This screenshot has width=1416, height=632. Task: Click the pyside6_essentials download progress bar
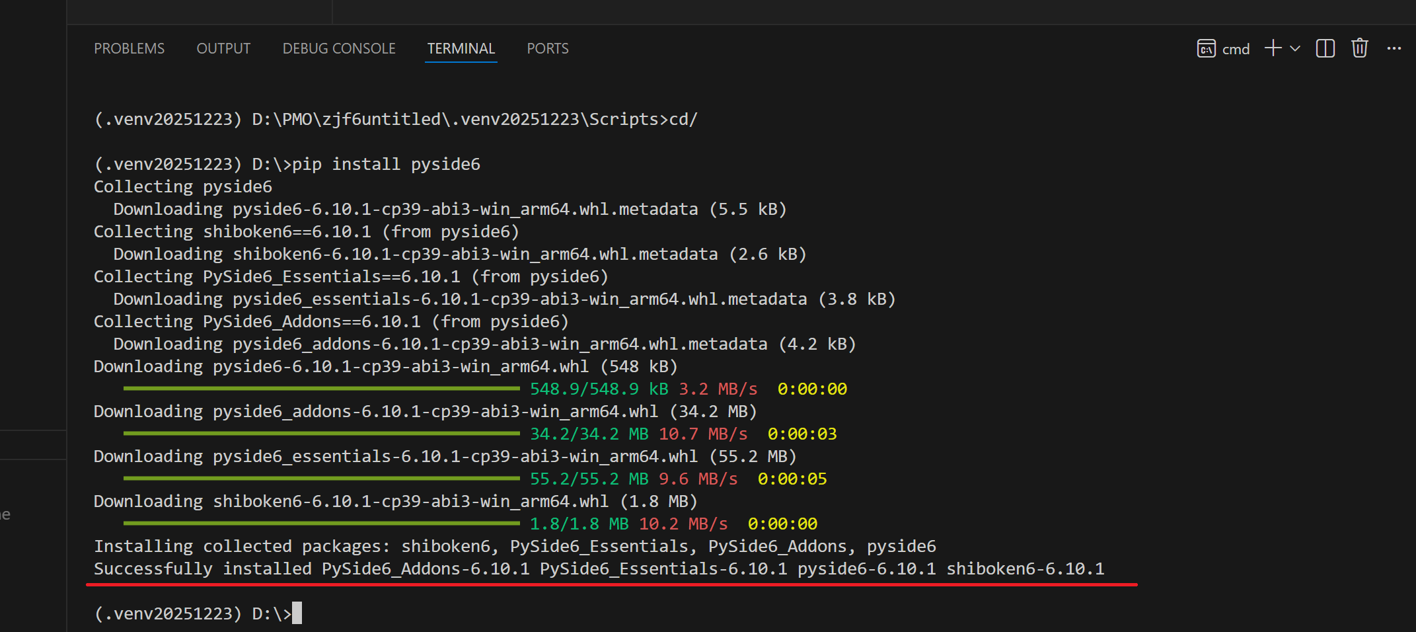[322, 479]
